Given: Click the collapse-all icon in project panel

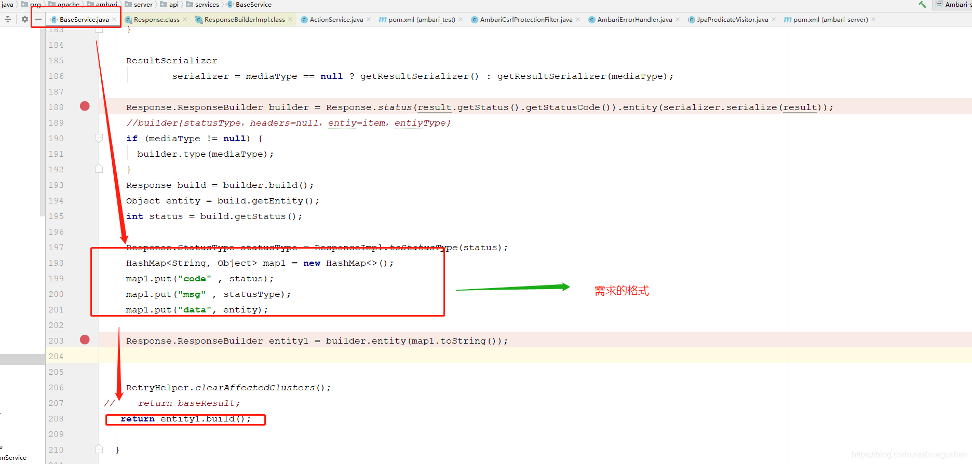Looking at the screenshot, I should click(x=7, y=19).
